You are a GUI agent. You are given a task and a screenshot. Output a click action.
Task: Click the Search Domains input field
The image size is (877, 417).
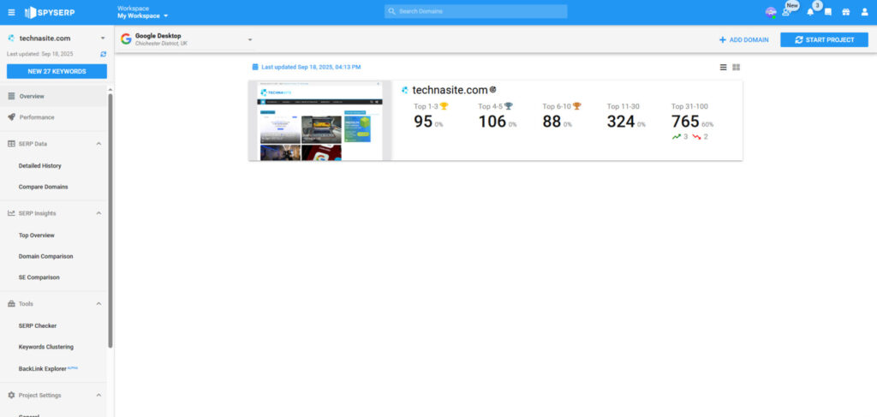click(476, 11)
